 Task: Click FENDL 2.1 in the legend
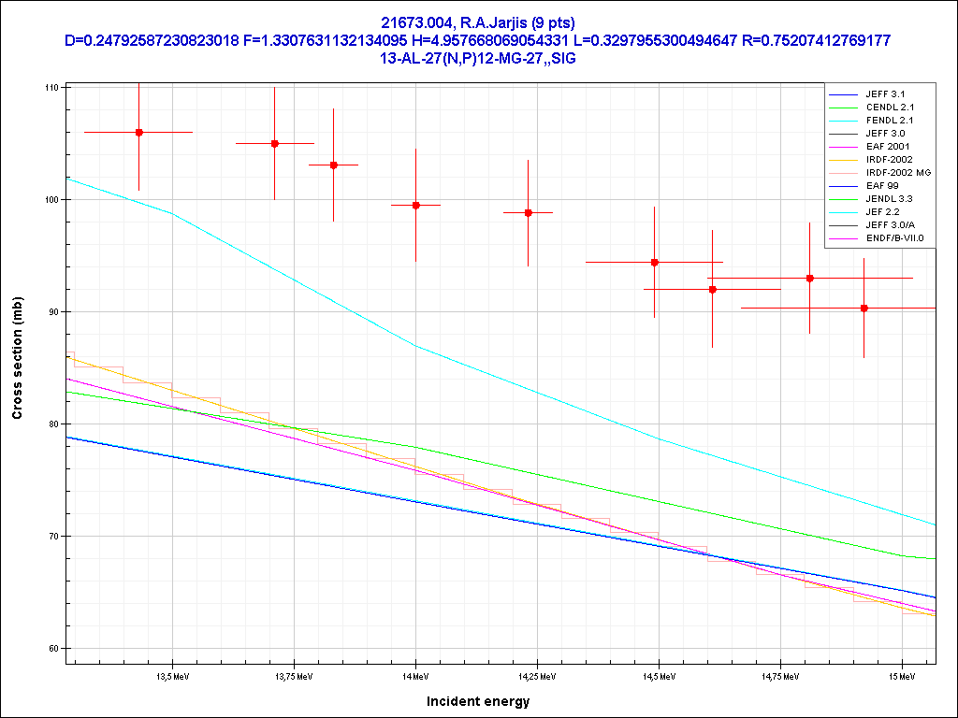click(888, 121)
